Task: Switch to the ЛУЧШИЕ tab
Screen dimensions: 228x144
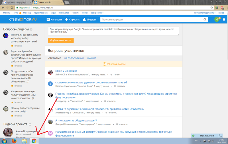Action: [91, 58]
